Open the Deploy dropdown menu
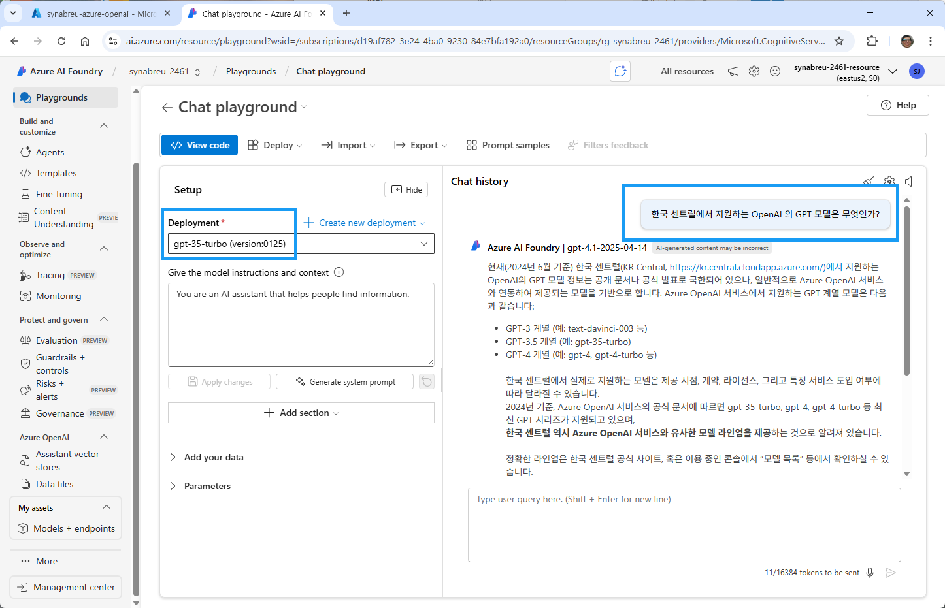Viewport: 945px width, 608px height. (275, 145)
